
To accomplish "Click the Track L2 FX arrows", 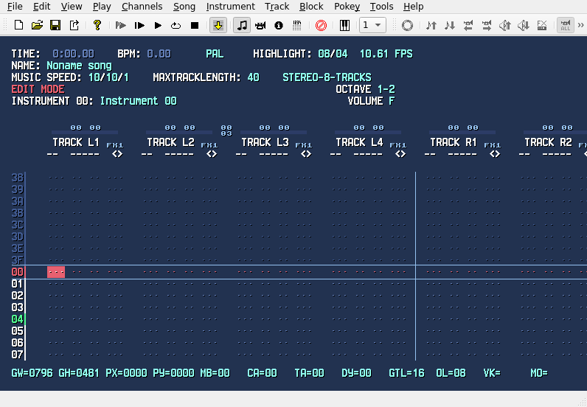I will [212, 154].
